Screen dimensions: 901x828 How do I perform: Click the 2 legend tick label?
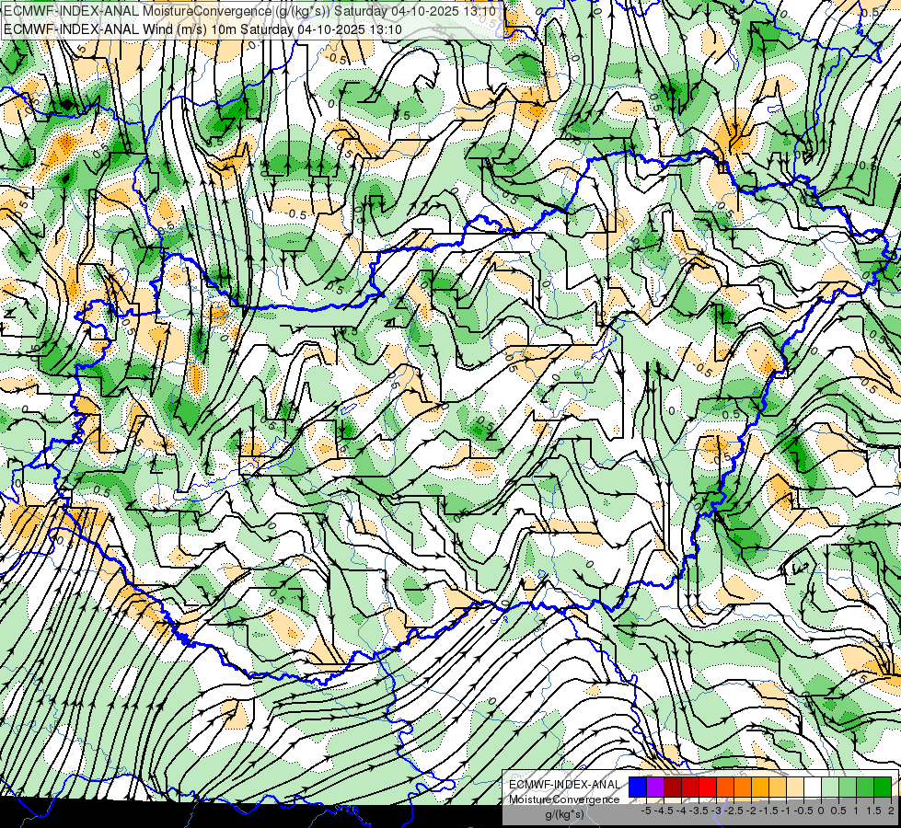pos(891,811)
